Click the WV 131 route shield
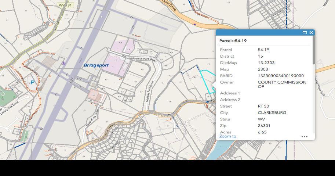This screenshot has height=176, width=335. tap(66, 5)
